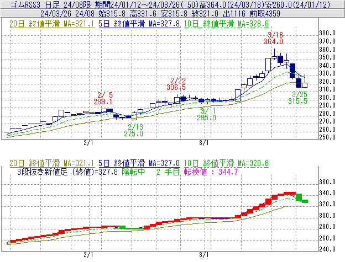Click the 期間24/01/12～24/03/26 period text
This screenshot has height=262, width=345.
(137, 4)
